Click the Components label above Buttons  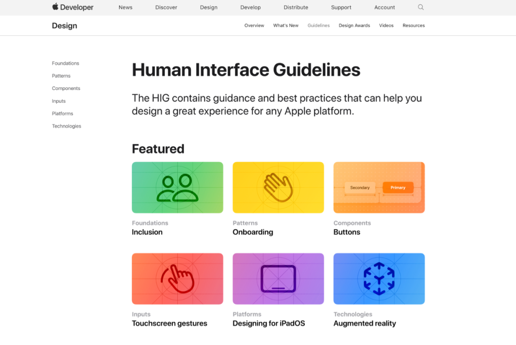click(x=352, y=223)
